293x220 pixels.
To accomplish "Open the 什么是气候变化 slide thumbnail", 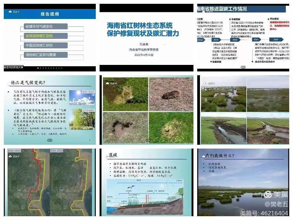I will [x=50, y=110].
